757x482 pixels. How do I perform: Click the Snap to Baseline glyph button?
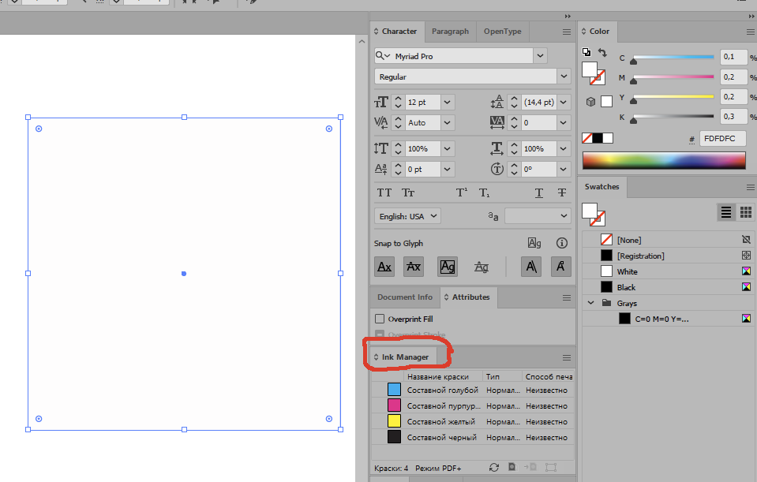pos(384,267)
